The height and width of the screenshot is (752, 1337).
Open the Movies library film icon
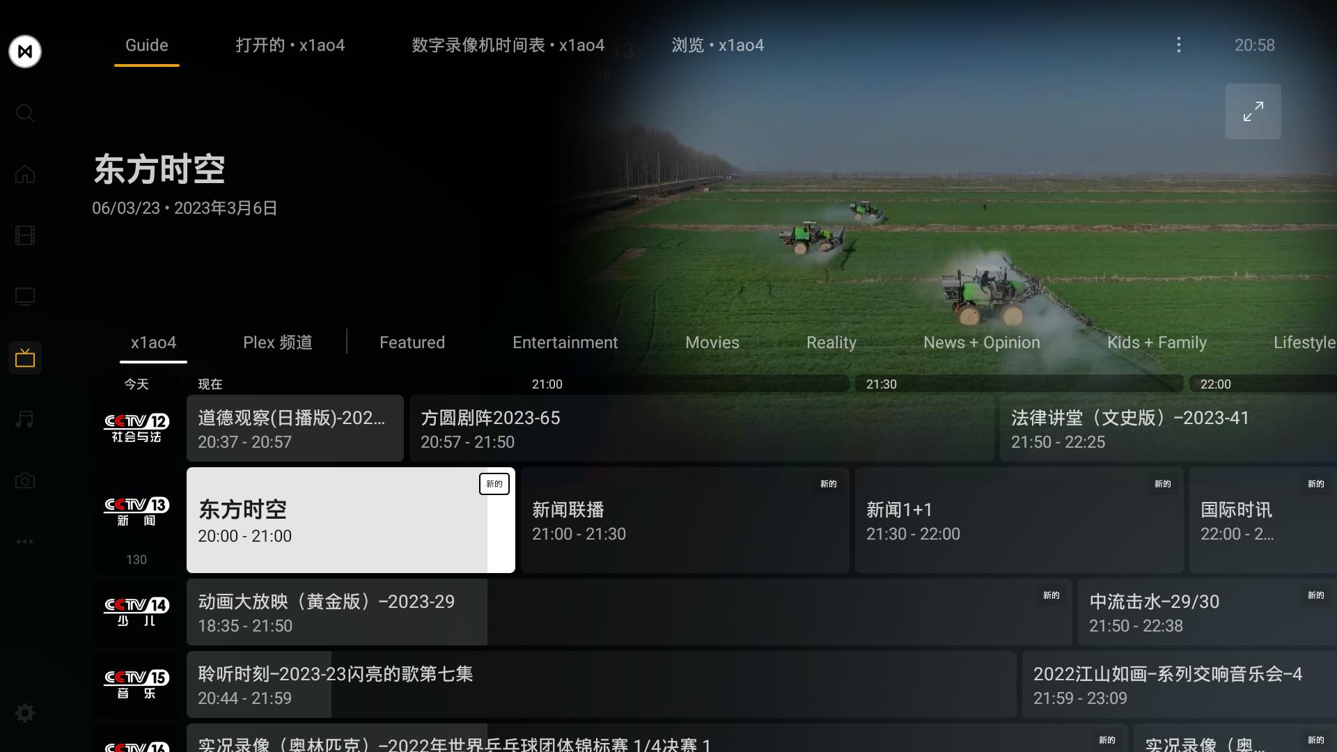coord(25,235)
